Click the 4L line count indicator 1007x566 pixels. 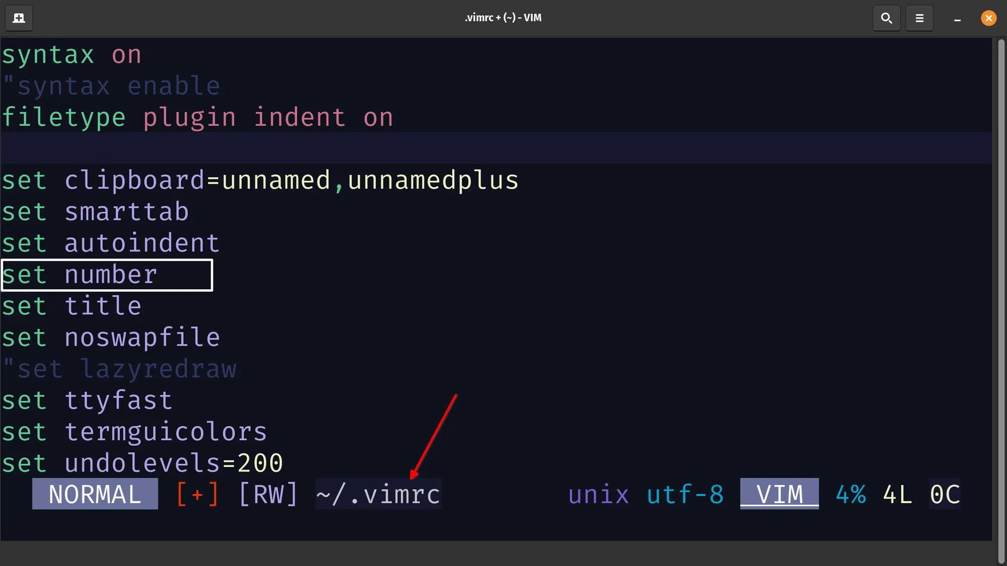pyautogui.click(x=897, y=494)
